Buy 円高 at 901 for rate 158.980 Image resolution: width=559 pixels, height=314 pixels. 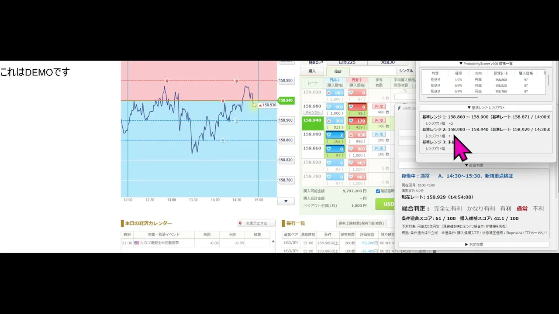(335, 107)
